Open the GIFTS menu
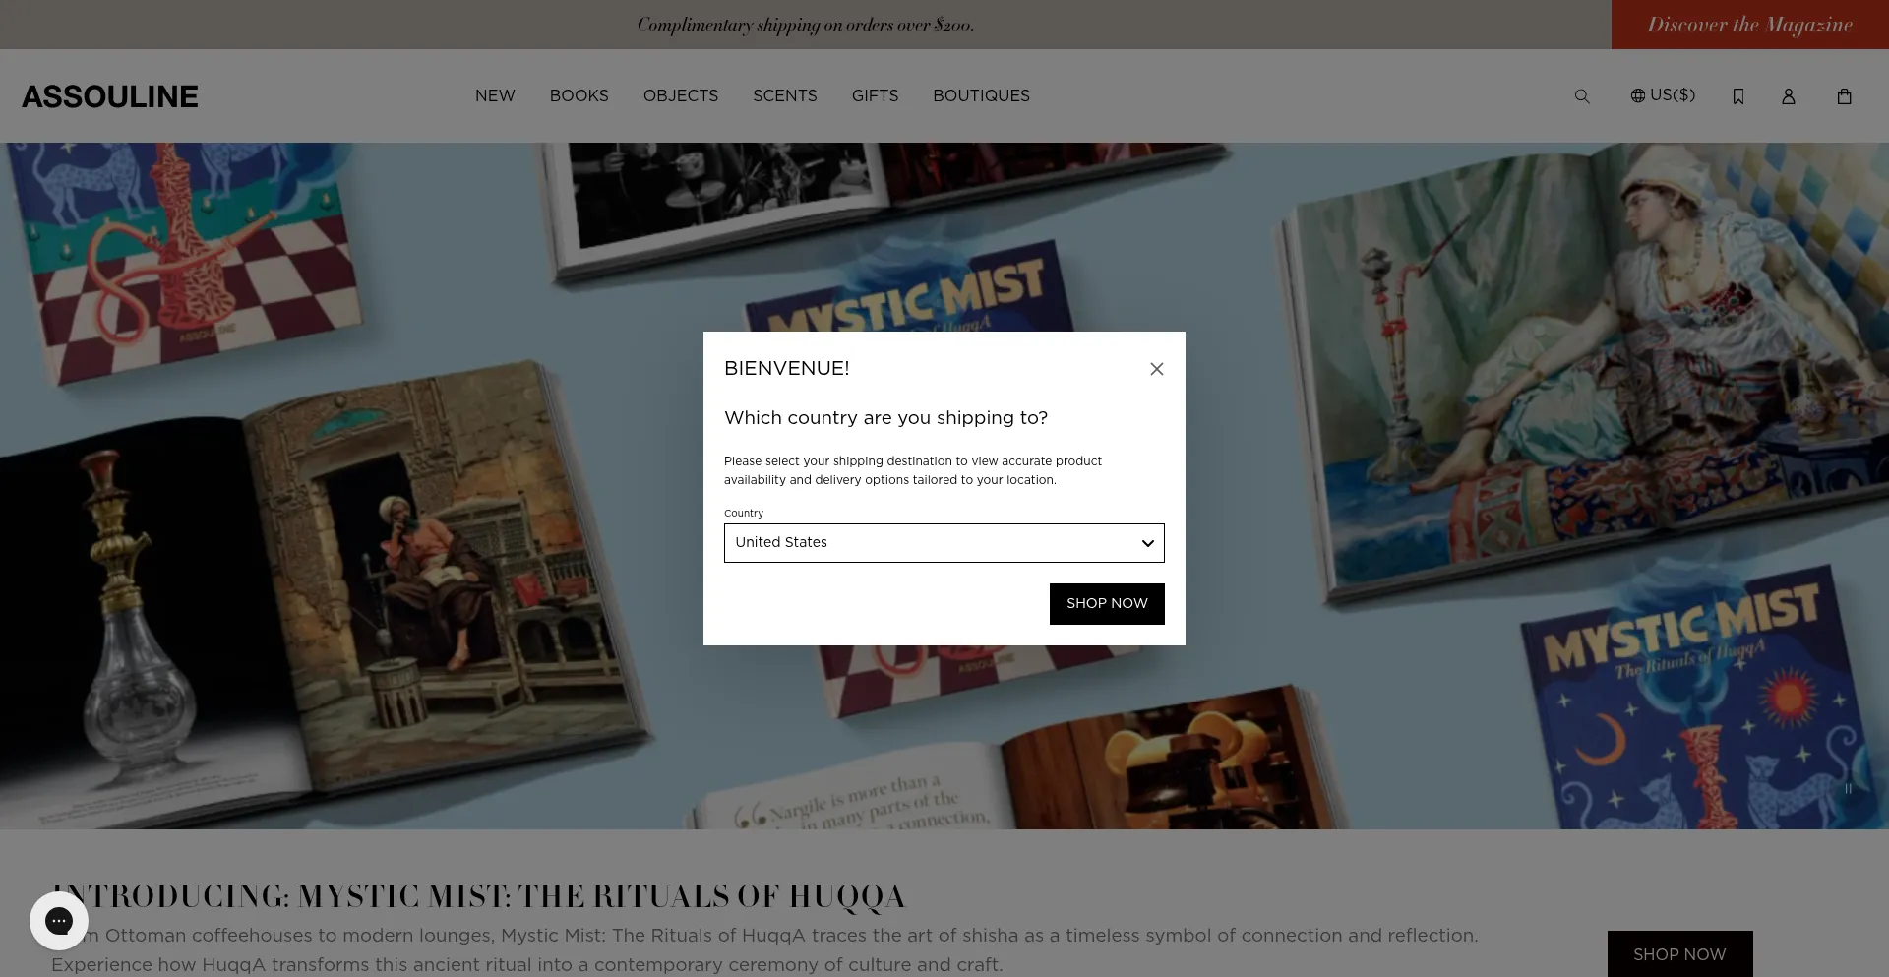 (875, 96)
